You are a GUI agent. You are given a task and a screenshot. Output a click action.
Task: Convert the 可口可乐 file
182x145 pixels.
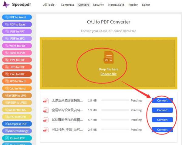162,130
